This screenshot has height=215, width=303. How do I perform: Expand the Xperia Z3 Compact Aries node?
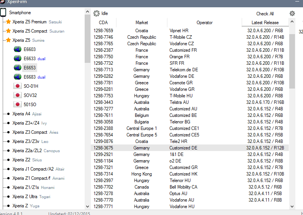(x=8, y=132)
